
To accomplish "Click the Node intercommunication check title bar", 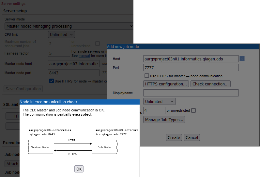I will click(80, 102).
